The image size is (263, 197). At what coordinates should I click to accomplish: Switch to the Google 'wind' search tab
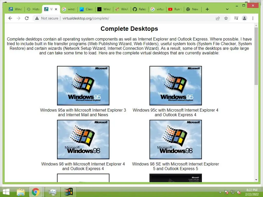(69, 9)
